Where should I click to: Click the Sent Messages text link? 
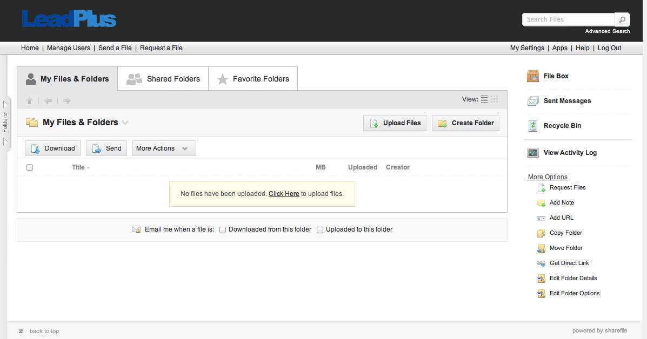[x=567, y=101]
